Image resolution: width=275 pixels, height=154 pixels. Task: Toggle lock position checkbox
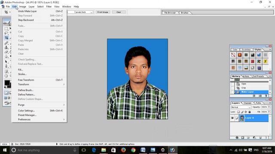tap(246, 112)
